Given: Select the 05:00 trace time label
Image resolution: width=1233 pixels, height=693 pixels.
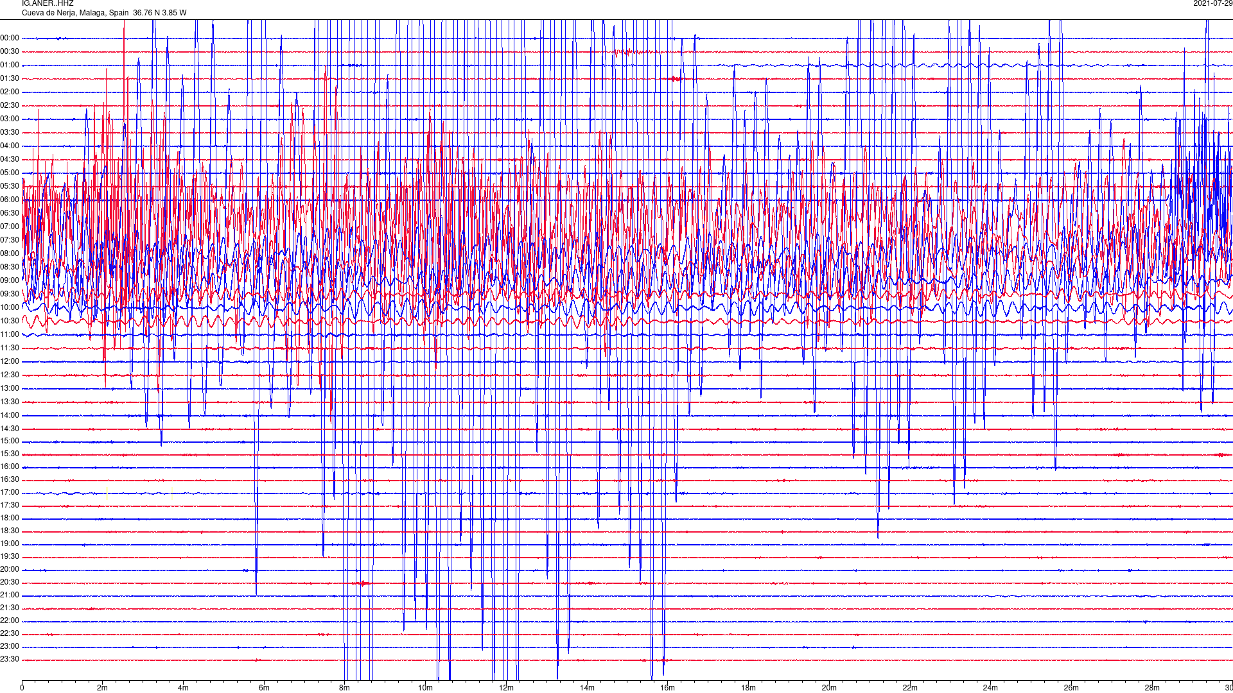Looking at the screenshot, I should [10, 173].
